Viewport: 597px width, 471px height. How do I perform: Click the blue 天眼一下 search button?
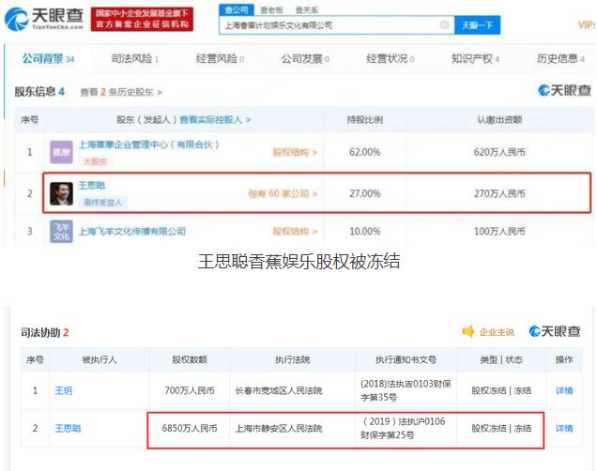pos(478,25)
